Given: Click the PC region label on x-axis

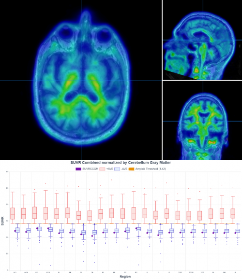Looking at the screenshot, I should 136,272.
